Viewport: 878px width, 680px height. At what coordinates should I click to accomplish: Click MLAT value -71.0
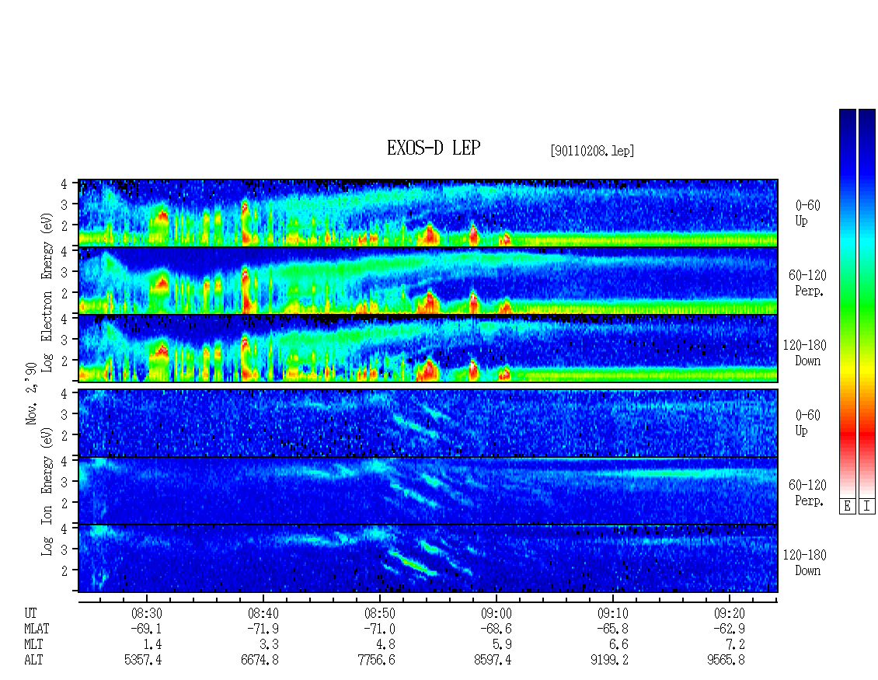(379, 629)
